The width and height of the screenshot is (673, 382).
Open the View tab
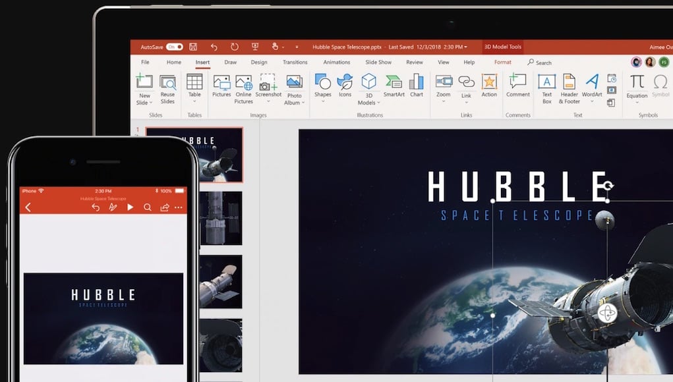(x=444, y=62)
